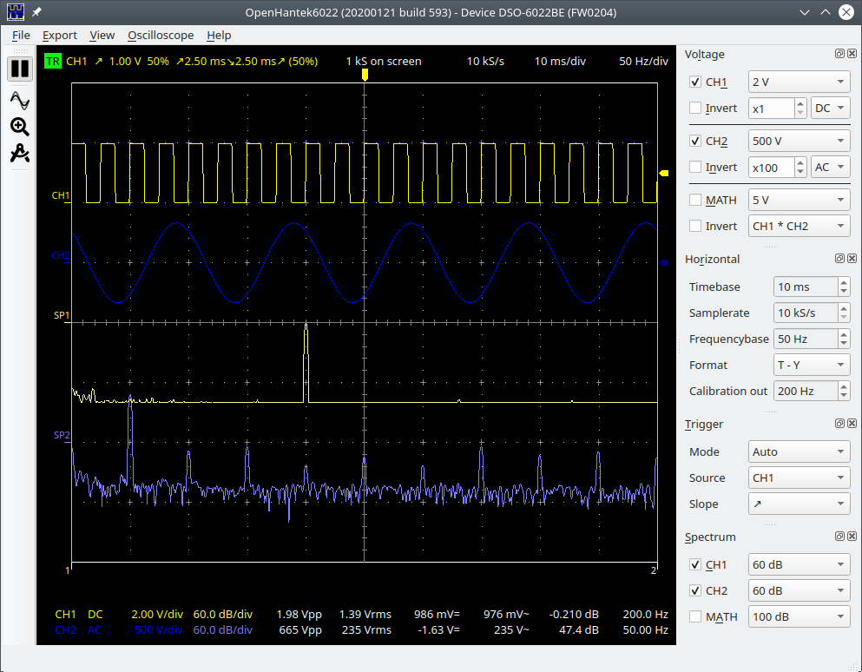Toggle the measure cursors compass icon

click(x=20, y=153)
